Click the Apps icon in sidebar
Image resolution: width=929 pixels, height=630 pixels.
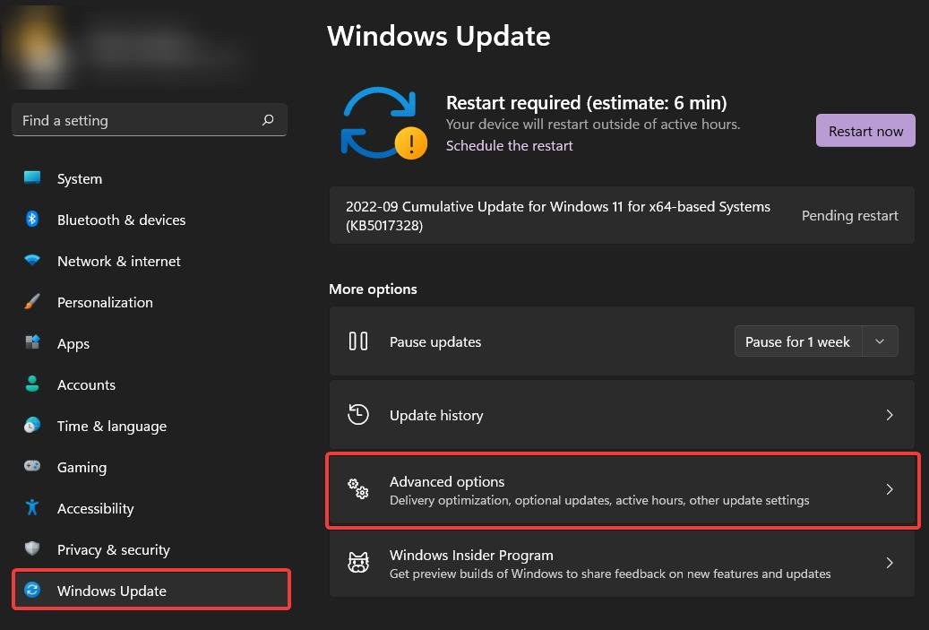pos(32,342)
